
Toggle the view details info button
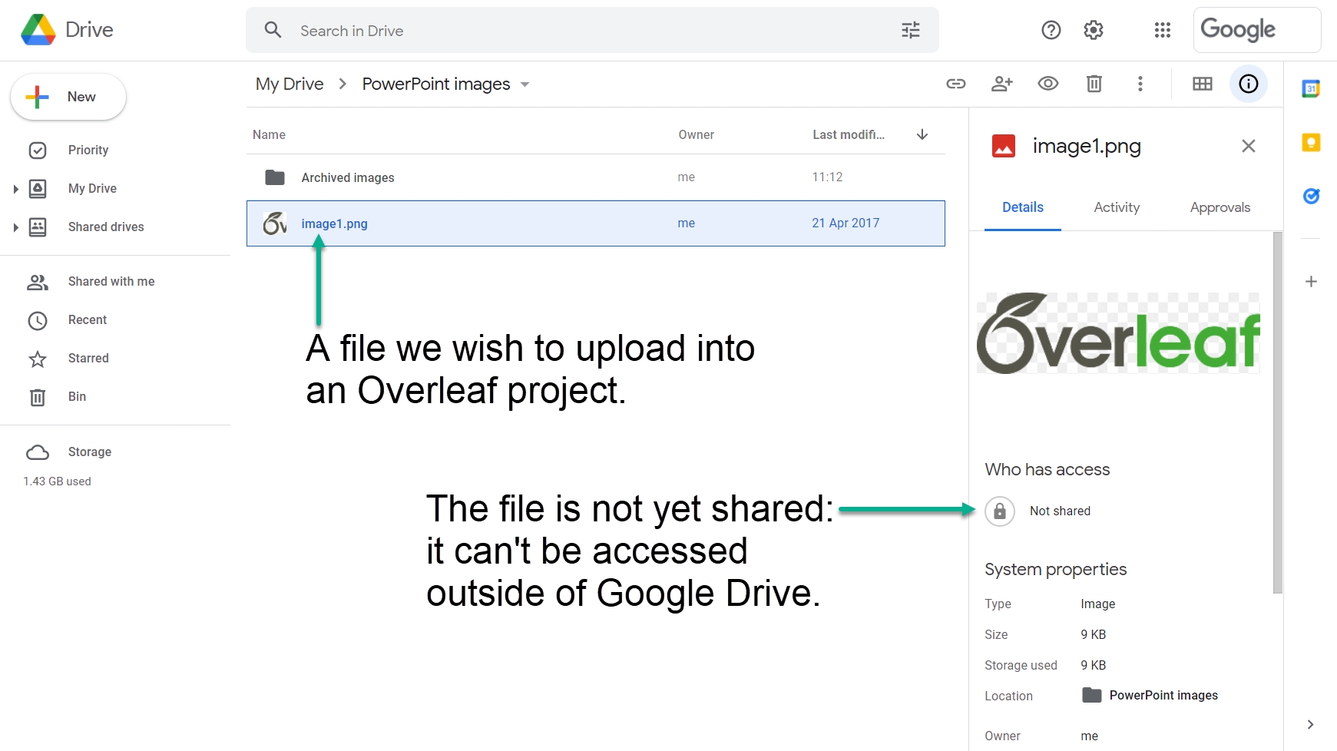(x=1248, y=84)
